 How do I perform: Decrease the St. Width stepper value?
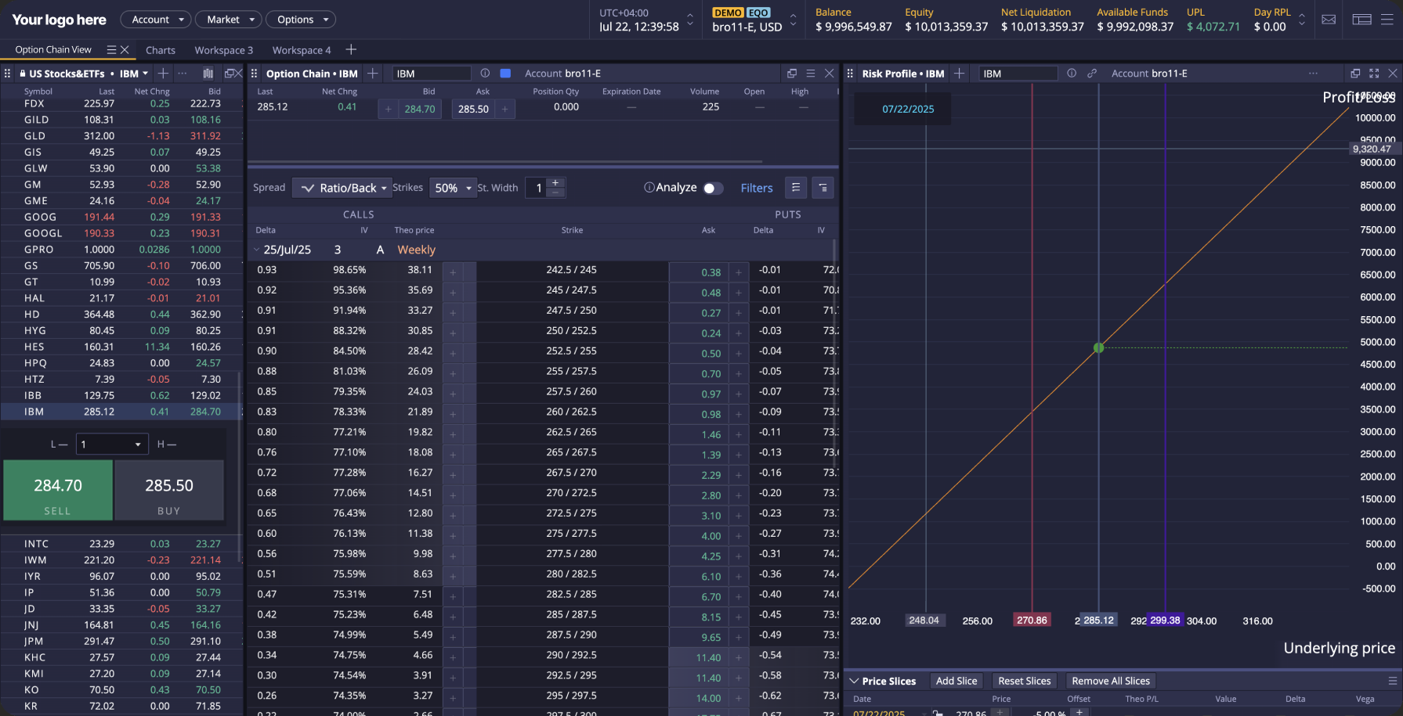(x=555, y=192)
